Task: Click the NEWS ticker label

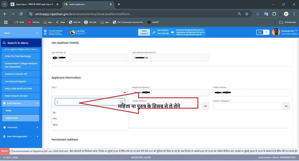Action: [5, 151]
